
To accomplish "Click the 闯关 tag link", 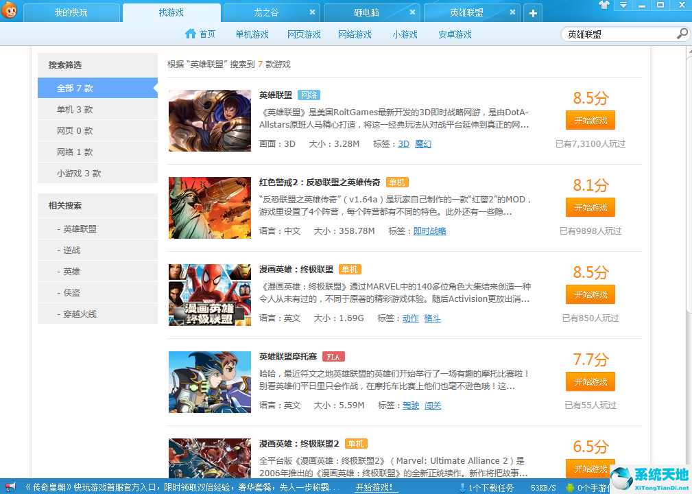I will coord(433,405).
